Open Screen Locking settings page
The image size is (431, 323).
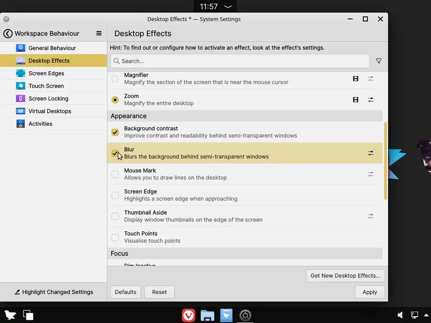tap(53, 98)
